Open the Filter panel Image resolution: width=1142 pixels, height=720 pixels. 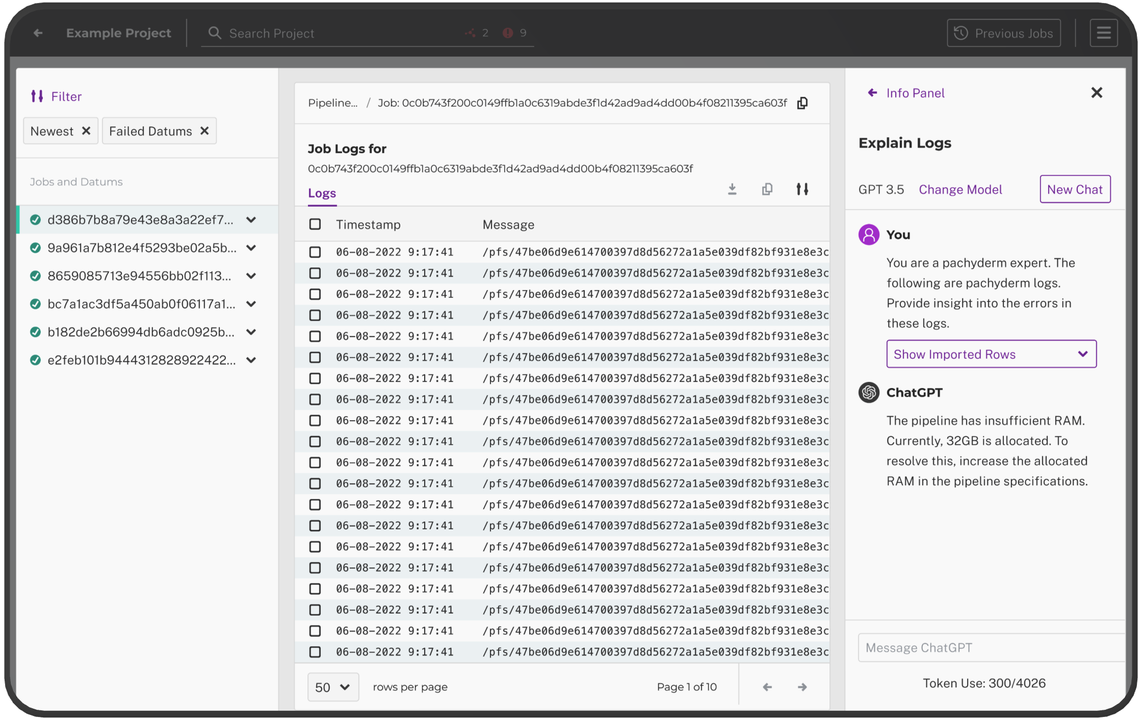pos(57,96)
